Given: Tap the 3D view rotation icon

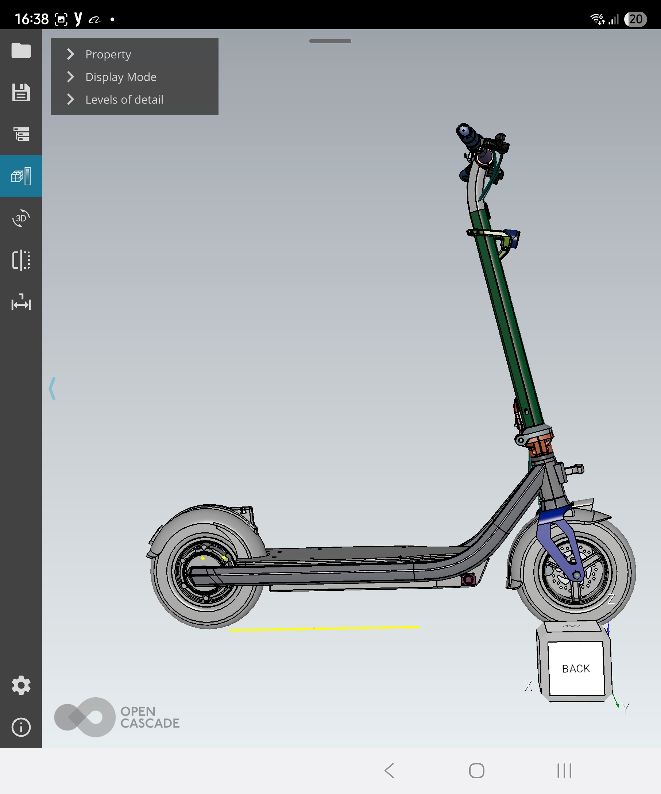Looking at the screenshot, I should tap(21, 218).
